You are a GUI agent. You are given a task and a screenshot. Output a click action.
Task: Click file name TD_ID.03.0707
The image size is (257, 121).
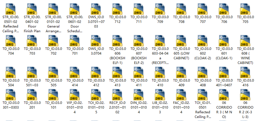tap(203, 19)
